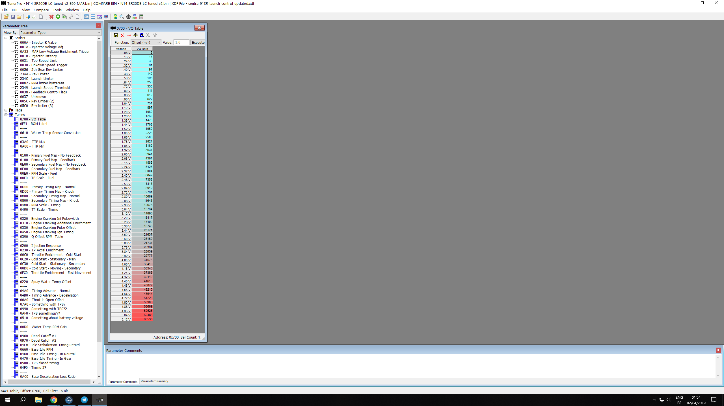The width and height of the screenshot is (724, 406).
Task: Click the red X delete icon in main toolbar
Action: [51, 17]
